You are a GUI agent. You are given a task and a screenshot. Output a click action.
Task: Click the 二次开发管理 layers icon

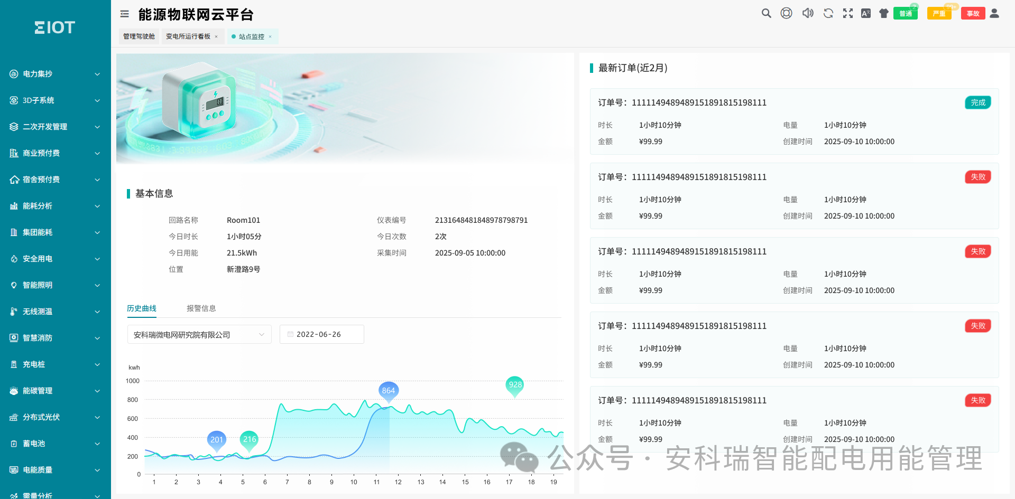[14, 127]
